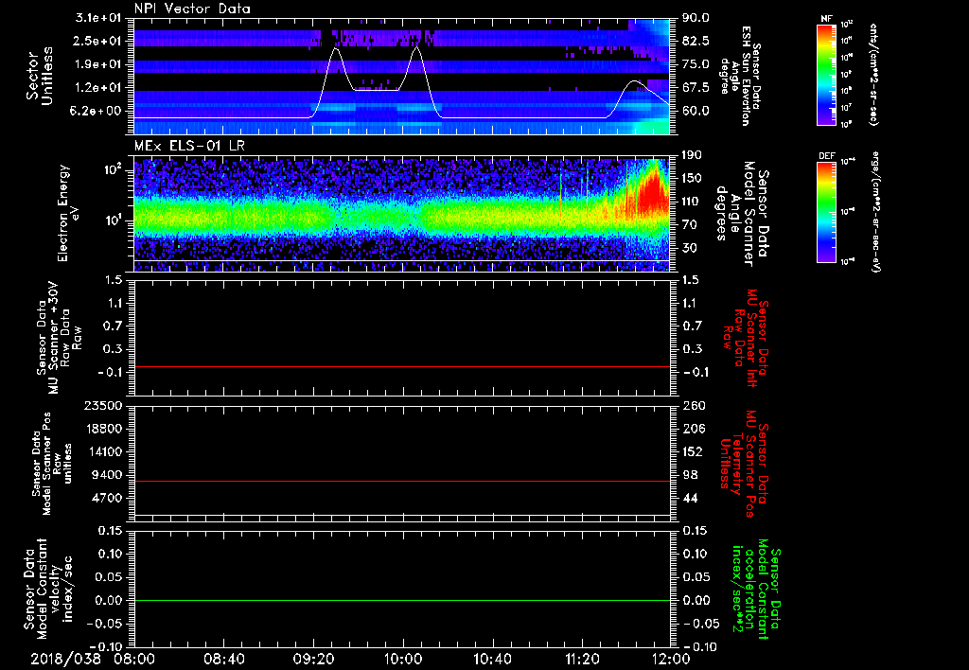Select the 10:00 time tick label
The height and width of the screenshot is (670, 969).
coord(404,658)
